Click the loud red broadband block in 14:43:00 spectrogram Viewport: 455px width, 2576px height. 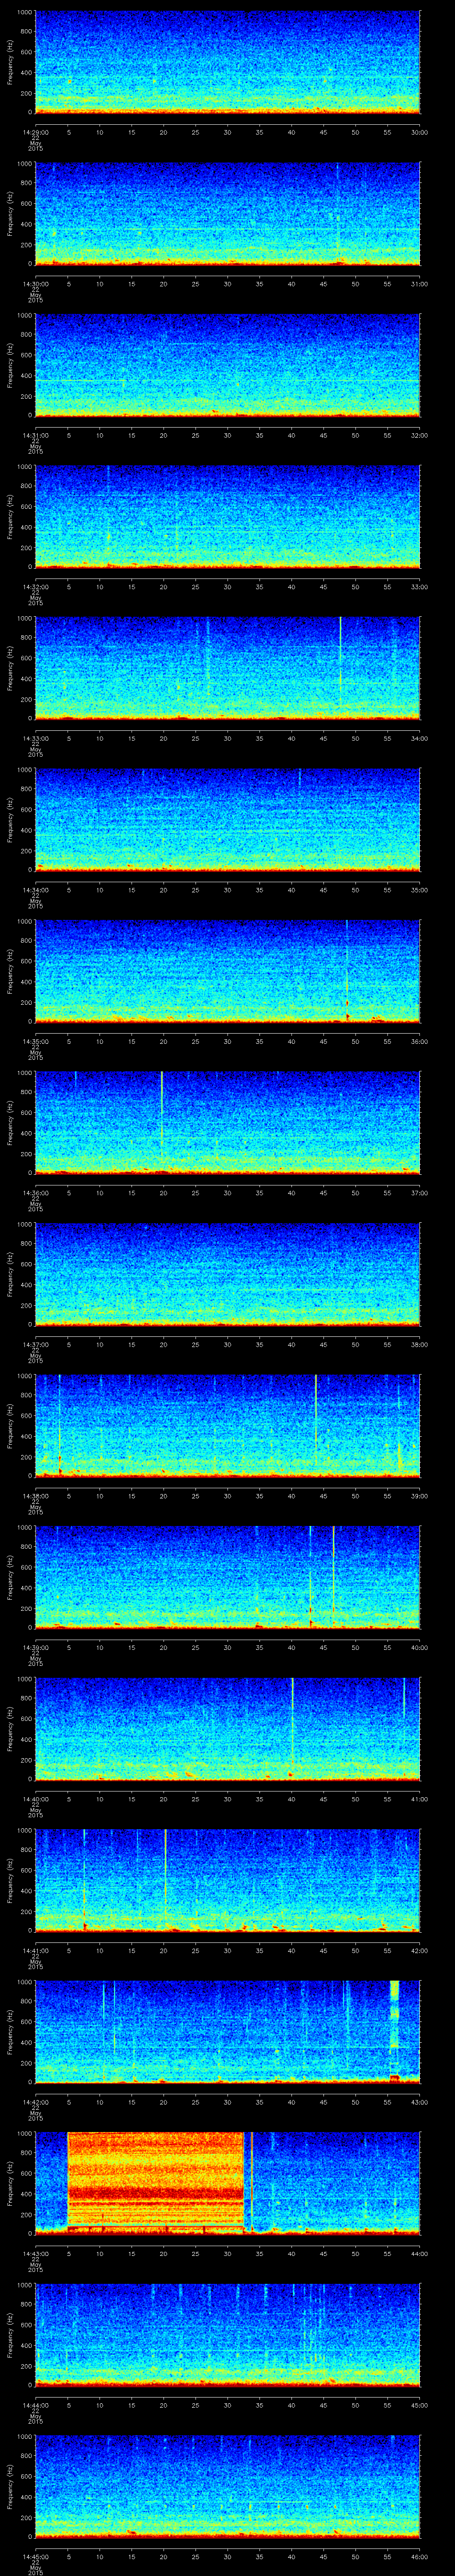[x=156, y=2183]
